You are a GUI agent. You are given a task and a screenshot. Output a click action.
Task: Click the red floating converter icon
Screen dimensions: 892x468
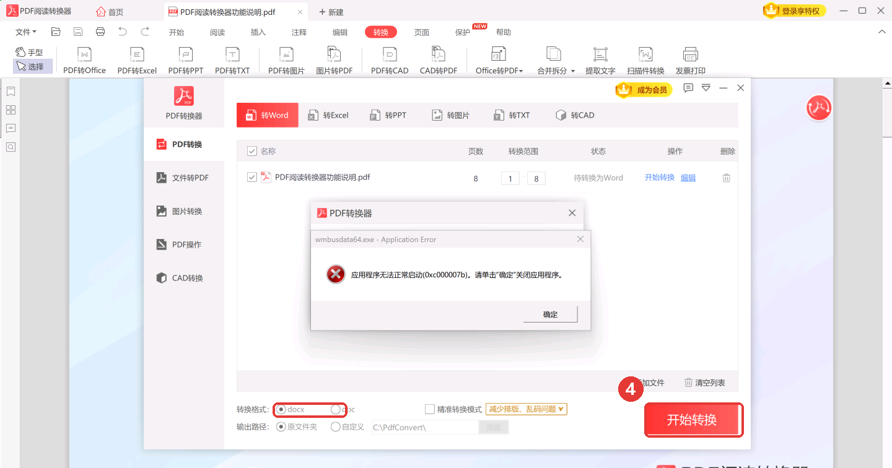[x=818, y=108]
